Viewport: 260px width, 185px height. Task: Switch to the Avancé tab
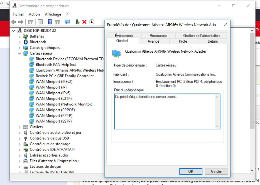(x=153, y=41)
